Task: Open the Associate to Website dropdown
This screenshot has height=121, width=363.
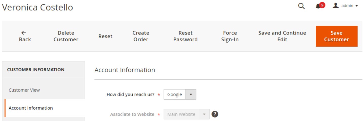Action: (x=186, y=114)
